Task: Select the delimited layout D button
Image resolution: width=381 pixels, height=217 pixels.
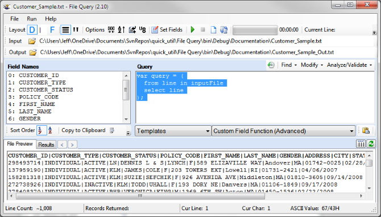Action: [x=32, y=30]
